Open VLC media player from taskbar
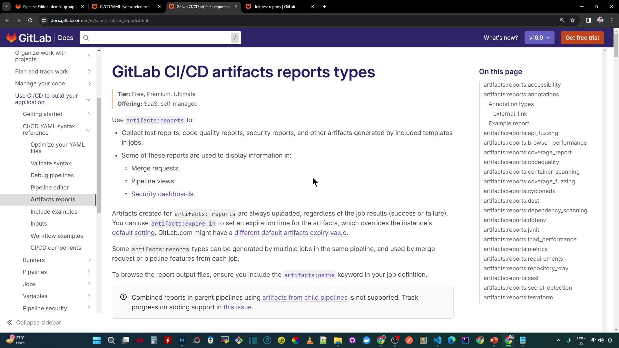 [x=309, y=340]
